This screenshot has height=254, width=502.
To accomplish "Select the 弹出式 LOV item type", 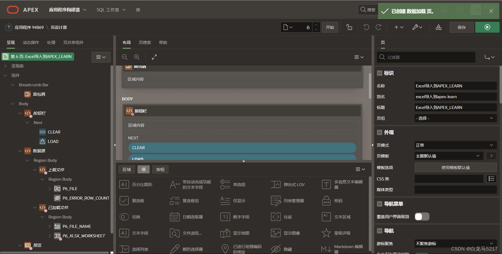I will [288, 184].
